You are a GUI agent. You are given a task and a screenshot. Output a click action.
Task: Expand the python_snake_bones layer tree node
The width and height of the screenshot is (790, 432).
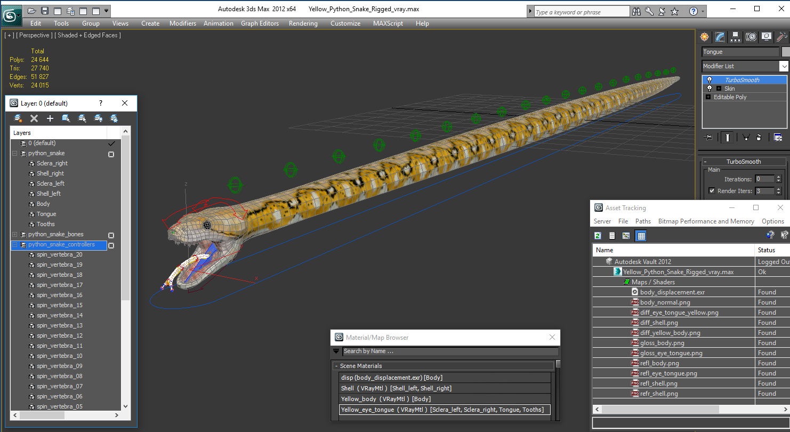[x=15, y=235]
